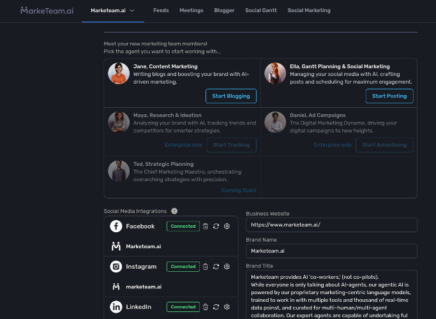Click the Coming Soon! label for Ted
This screenshot has height=319, width=436.
[x=239, y=190]
